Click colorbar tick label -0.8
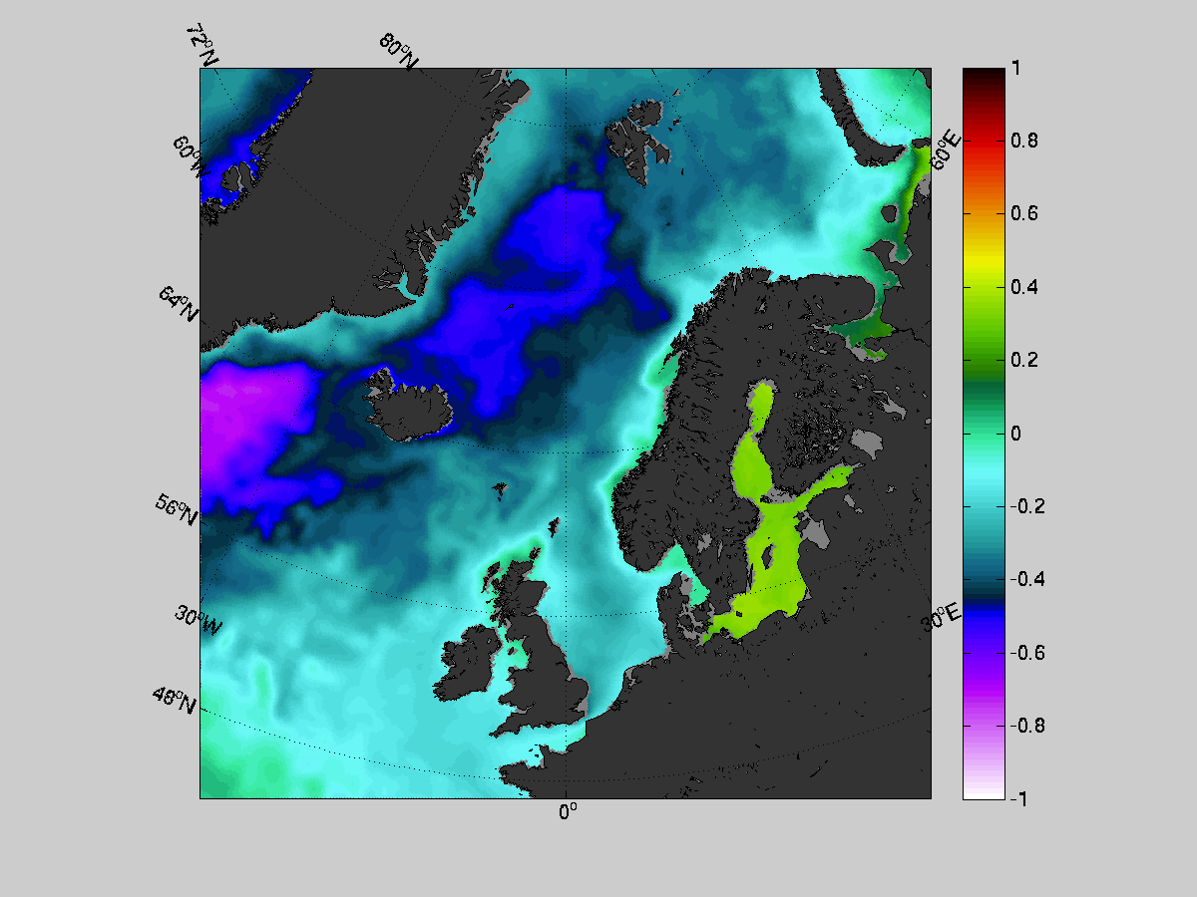 [x=1026, y=726]
